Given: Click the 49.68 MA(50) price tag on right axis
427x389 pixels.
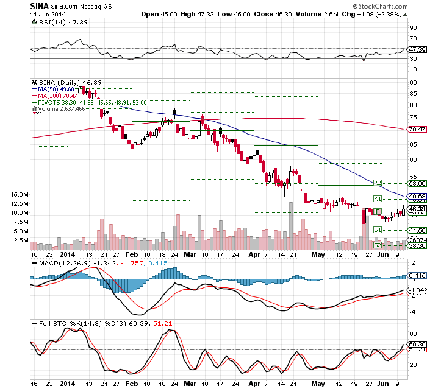Looking at the screenshot, I should [x=417, y=196].
